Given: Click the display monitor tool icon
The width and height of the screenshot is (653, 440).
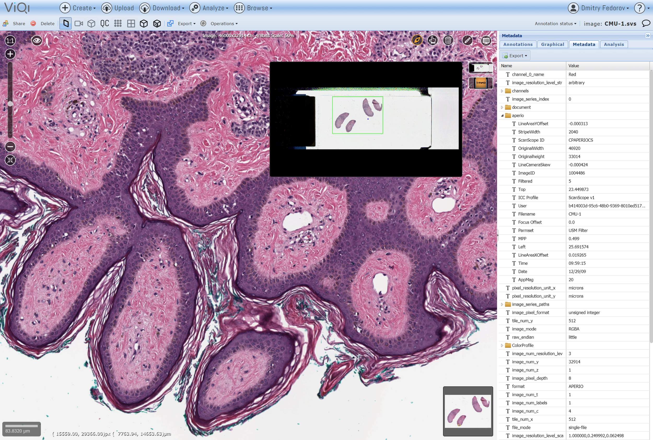Looking at the screenshot, I should coord(486,40).
